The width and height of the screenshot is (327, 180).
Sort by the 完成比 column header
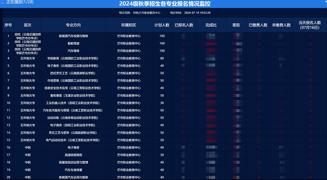pyautogui.click(x=211, y=25)
